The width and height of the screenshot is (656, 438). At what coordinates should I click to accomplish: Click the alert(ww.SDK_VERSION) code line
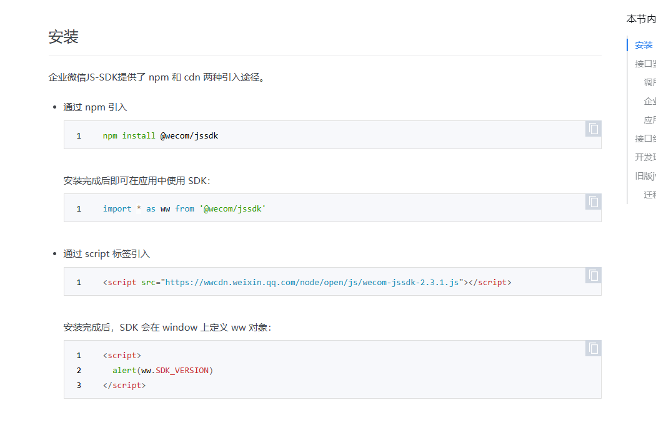tap(162, 370)
